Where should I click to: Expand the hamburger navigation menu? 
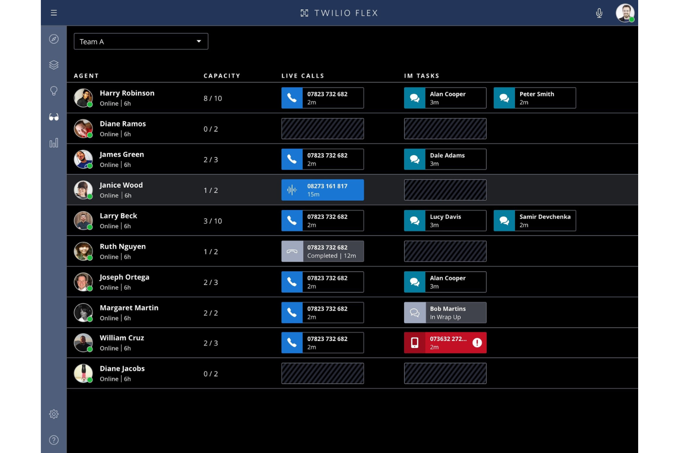(x=54, y=13)
